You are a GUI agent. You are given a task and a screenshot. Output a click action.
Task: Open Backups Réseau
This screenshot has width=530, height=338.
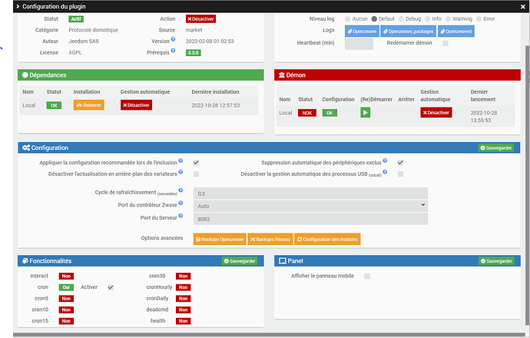(270, 239)
